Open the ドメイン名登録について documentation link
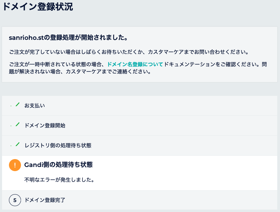Viewport: 280px width, 212px height. click(135, 64)
